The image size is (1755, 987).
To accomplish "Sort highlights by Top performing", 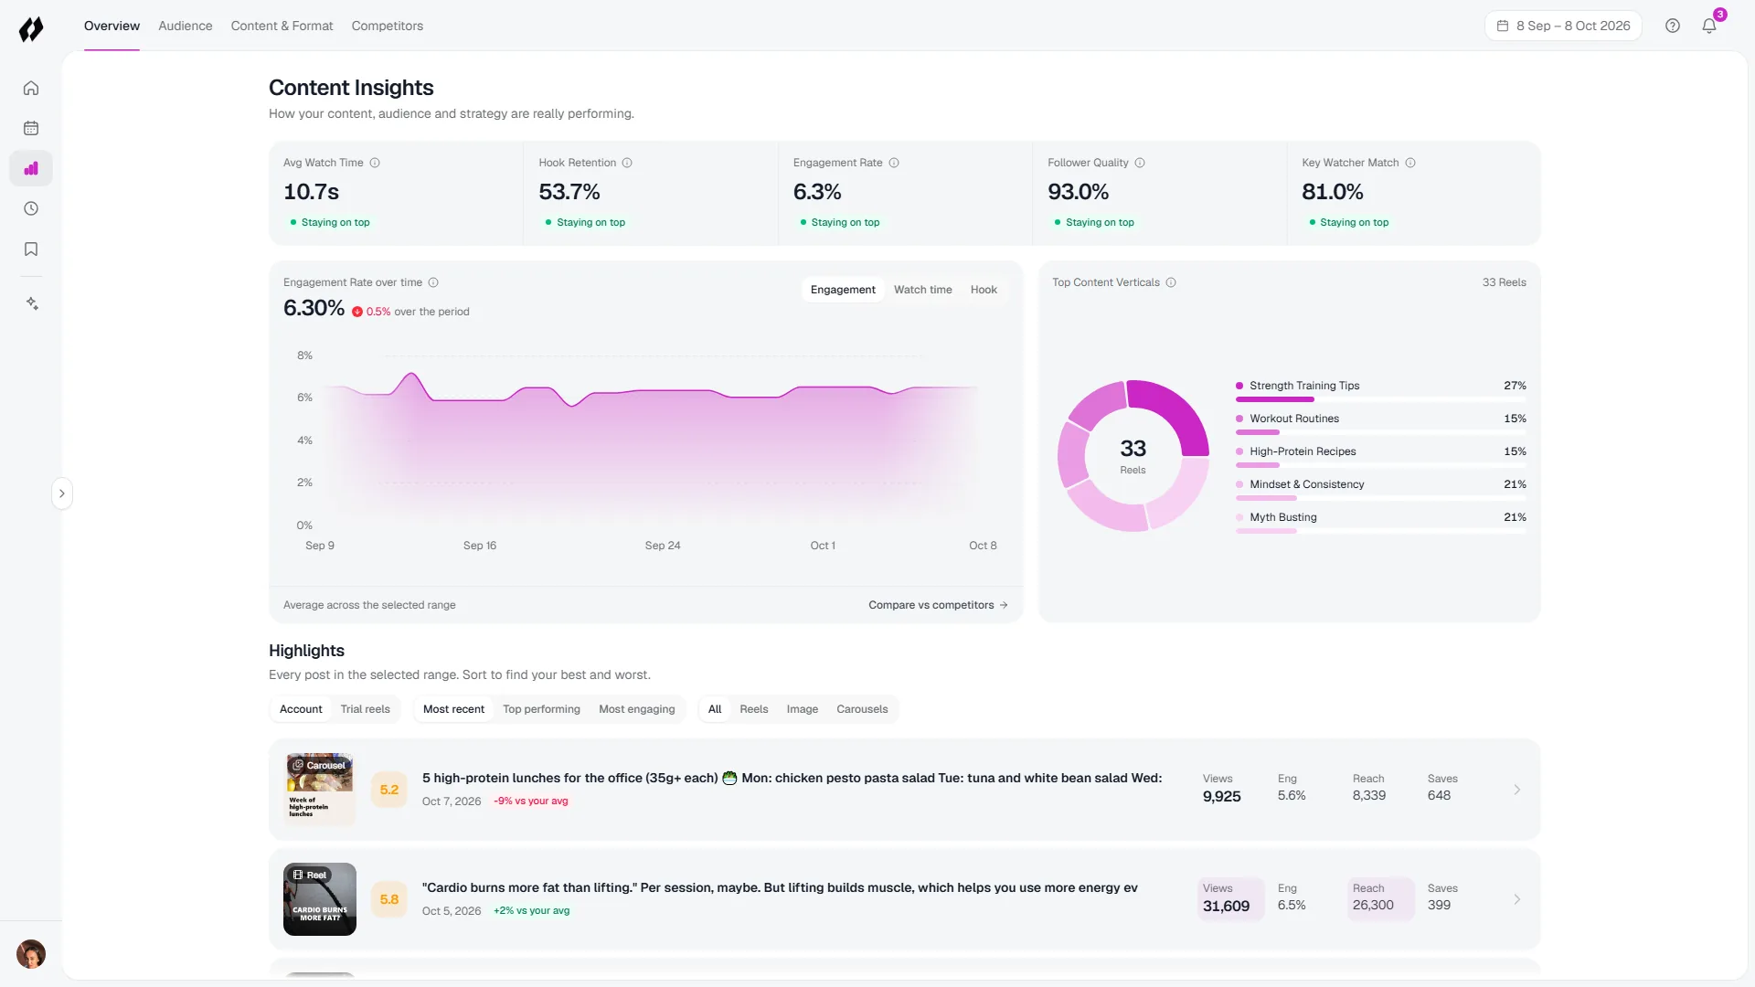I will [541, 709].
